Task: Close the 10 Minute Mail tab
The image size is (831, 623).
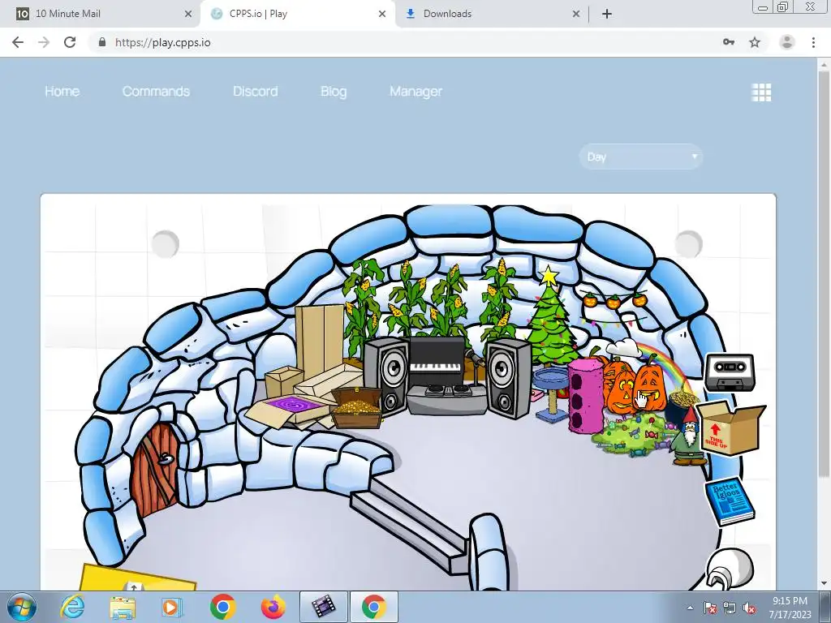Action: tap(188, 14)
